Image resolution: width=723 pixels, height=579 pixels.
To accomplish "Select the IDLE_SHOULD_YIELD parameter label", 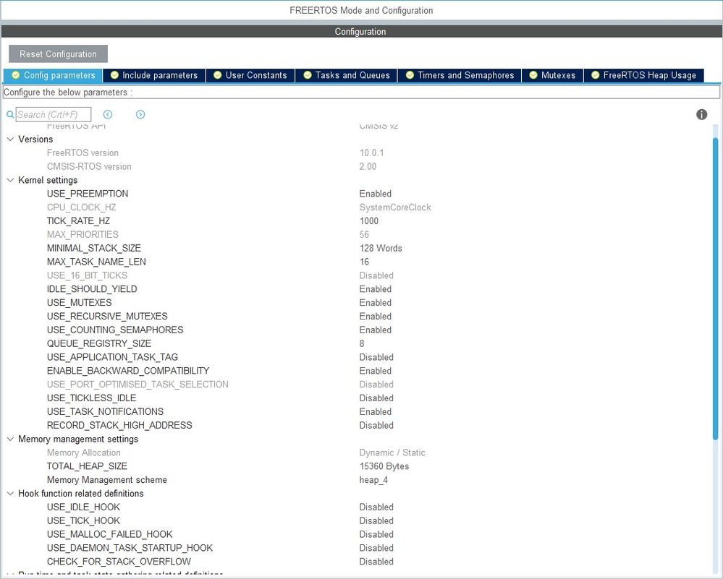I will click(x=92, y=289).
